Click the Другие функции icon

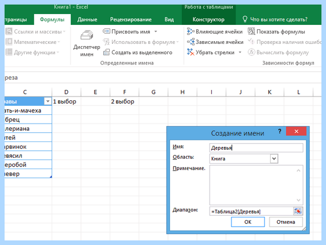coord(9,52)
